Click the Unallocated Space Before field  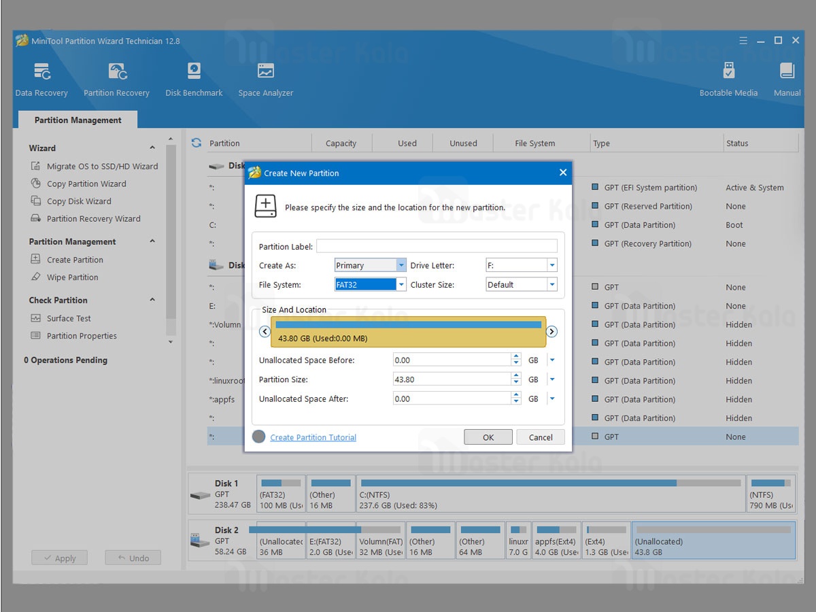coord(452,360)
